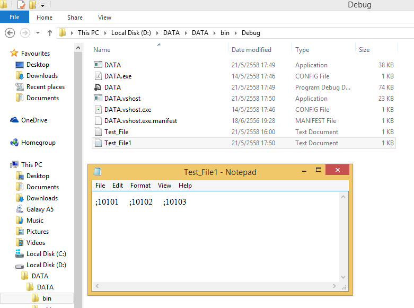The height and width of the screenshot is (308, 414).
Task: Select the Test_File text document icon
Action: point(98,131)
